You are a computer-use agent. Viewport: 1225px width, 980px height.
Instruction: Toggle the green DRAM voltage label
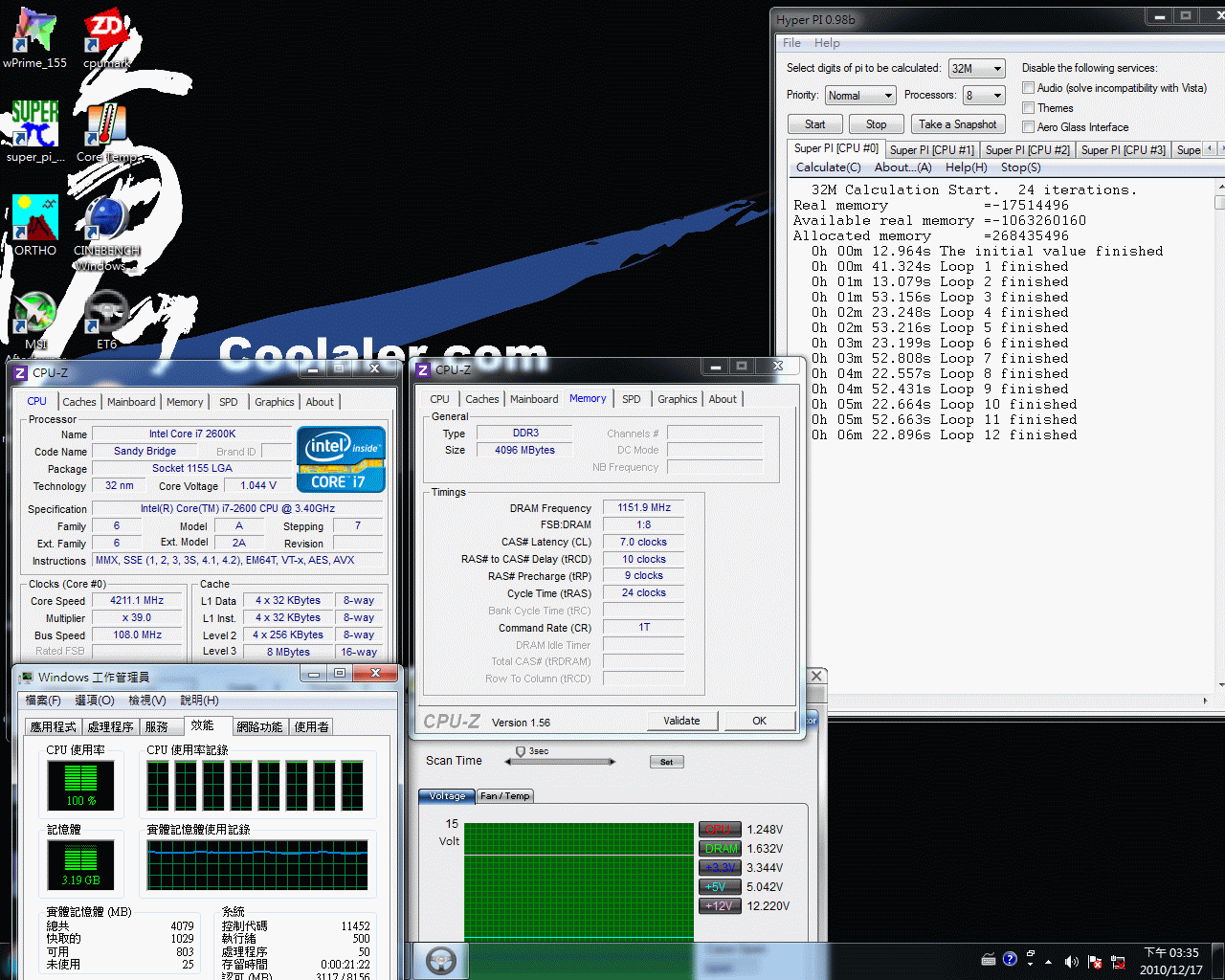720,849
